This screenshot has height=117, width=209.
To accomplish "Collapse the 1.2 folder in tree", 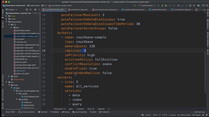I will 9,25.
